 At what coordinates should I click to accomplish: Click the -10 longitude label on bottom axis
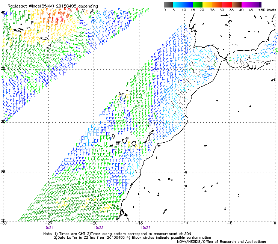pyautogui.click(x=184, y=223)
